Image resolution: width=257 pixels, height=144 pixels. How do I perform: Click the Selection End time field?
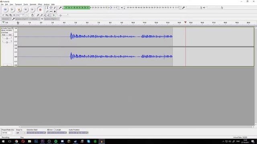tap(57, 133)
